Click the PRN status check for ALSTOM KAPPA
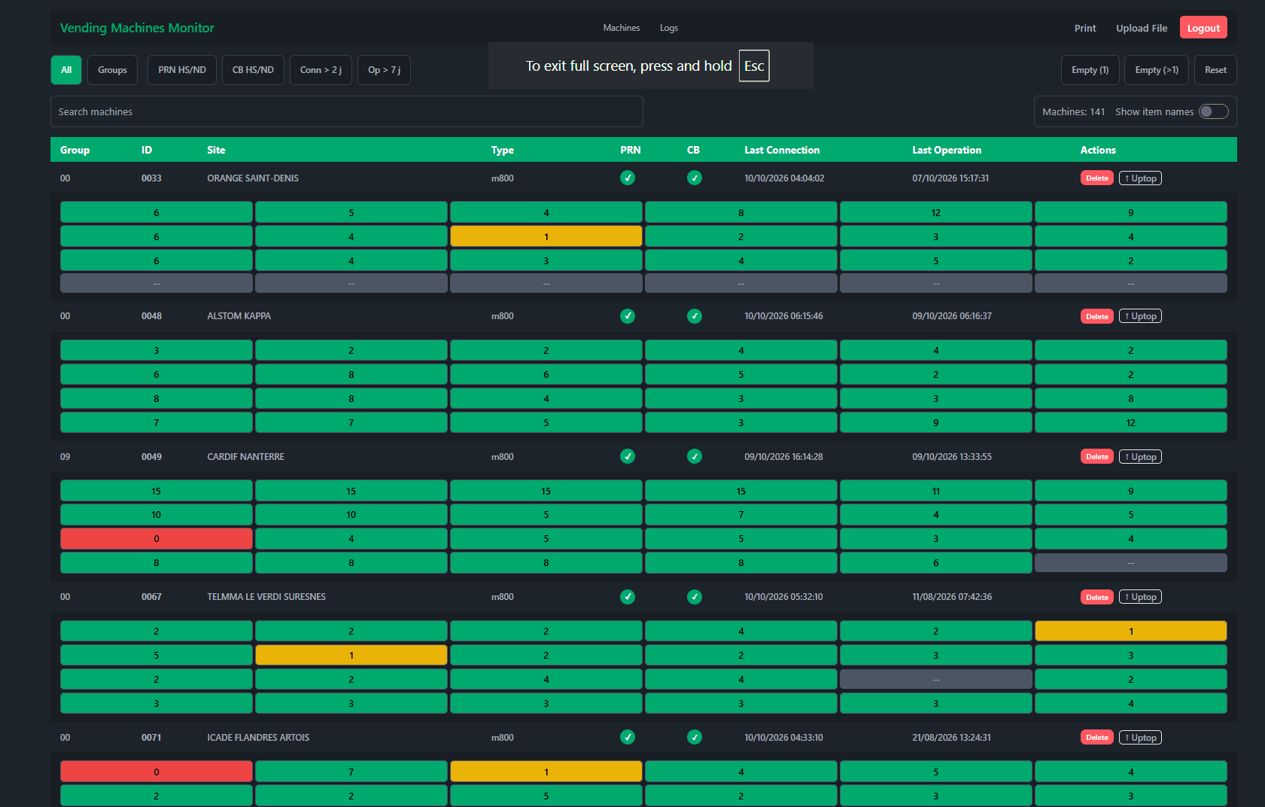1265x807 pixels. (627, 316)
